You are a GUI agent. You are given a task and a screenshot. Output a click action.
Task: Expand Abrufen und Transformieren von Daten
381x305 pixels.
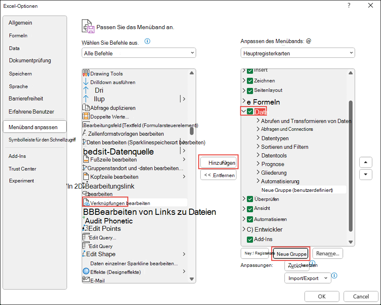258,121
